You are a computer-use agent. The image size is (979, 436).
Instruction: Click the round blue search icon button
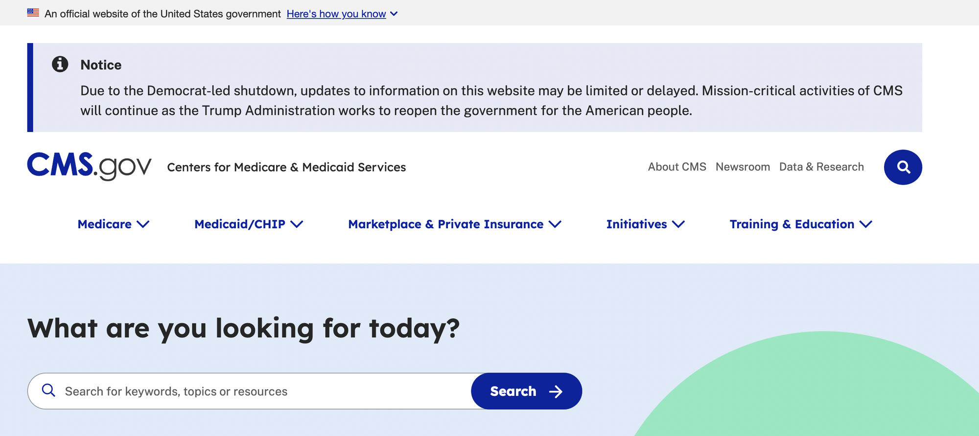[903, 167]
